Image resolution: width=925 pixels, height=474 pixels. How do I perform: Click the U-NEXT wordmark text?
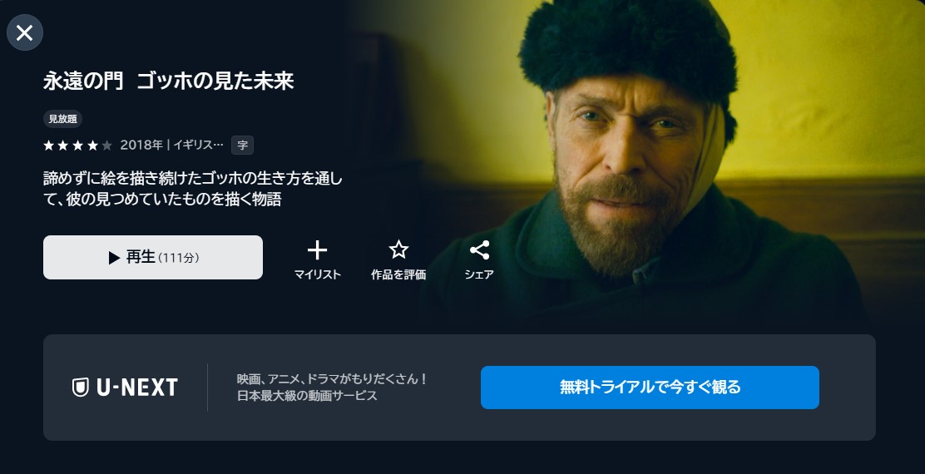click(x=137, y=388)
